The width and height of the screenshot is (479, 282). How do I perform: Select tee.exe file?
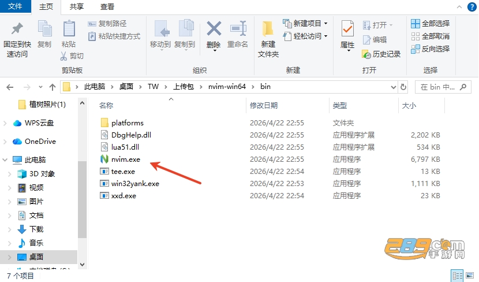[118, 172]
